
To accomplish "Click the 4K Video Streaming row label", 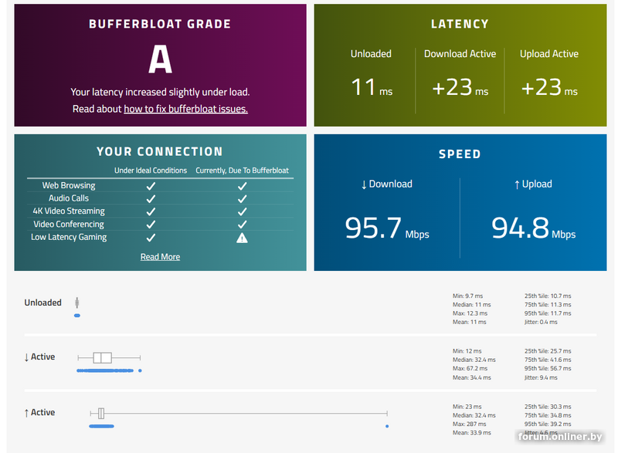I will click(x=69, y=211).
